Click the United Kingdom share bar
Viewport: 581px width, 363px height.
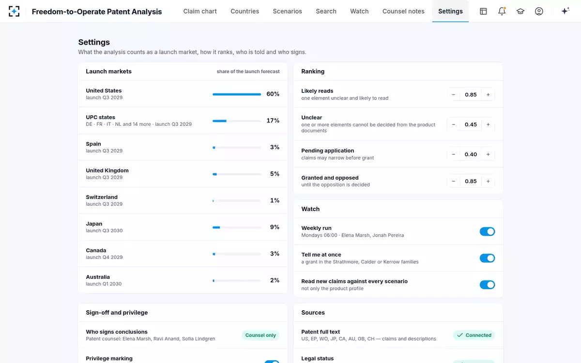click(x=237, y=174)
